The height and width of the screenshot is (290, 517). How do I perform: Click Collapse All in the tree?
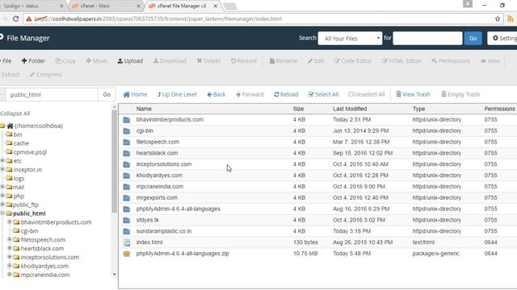tap(15, 114)
